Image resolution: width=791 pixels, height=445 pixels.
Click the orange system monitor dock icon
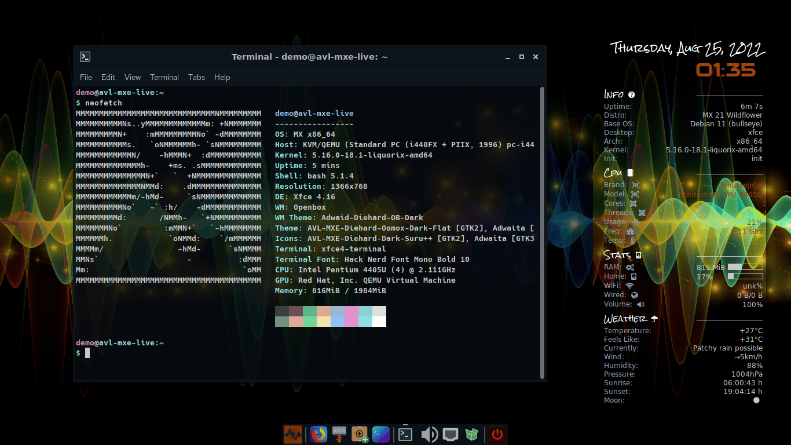click(293, 434)
